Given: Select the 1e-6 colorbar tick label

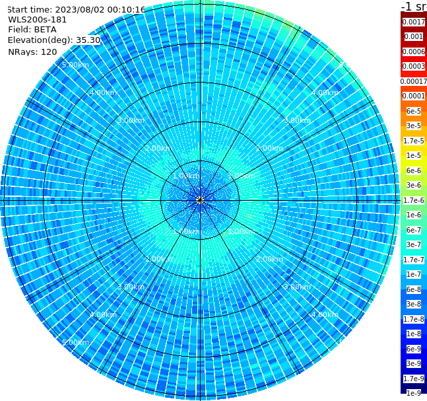Looking at the screenshot, I should point(414,215).
